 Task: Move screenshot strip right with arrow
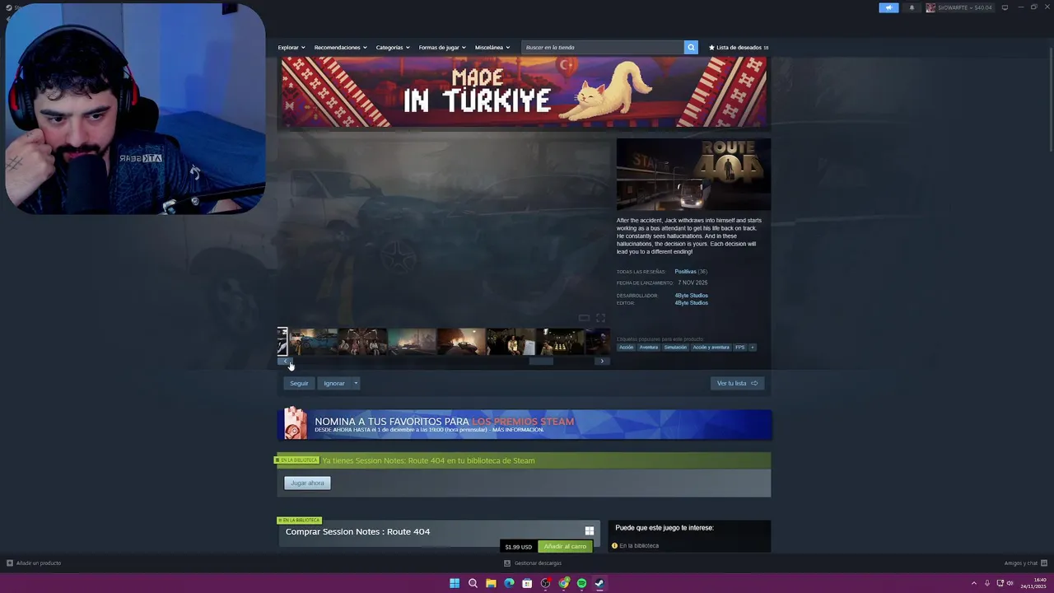click(602, 361)
